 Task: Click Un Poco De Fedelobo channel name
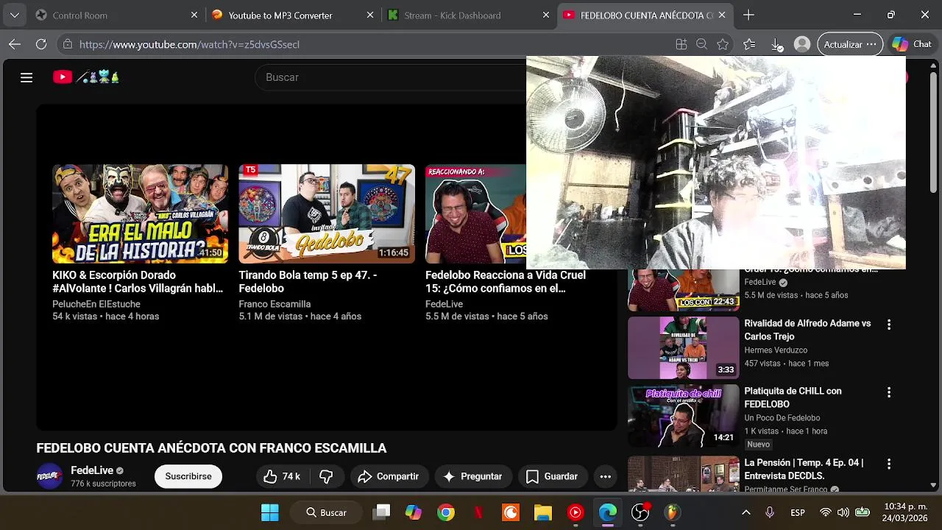(x=782, y=418)
